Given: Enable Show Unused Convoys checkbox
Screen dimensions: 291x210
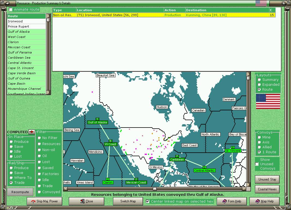Looking at the screenshot, I should click(x=257, y=164).
